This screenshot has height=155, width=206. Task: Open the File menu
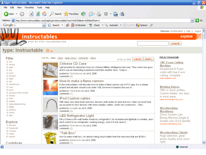[x=5, y=8]
